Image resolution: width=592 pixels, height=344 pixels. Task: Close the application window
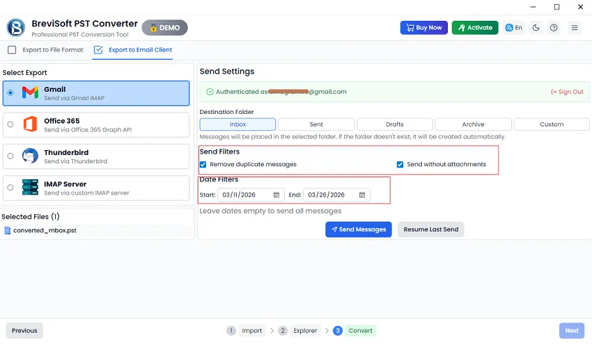581,7
